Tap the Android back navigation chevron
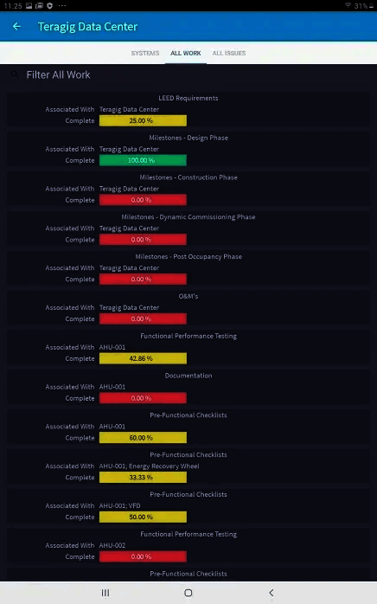The width and height of the screenshot is (377, 604). tap(272, 593)
